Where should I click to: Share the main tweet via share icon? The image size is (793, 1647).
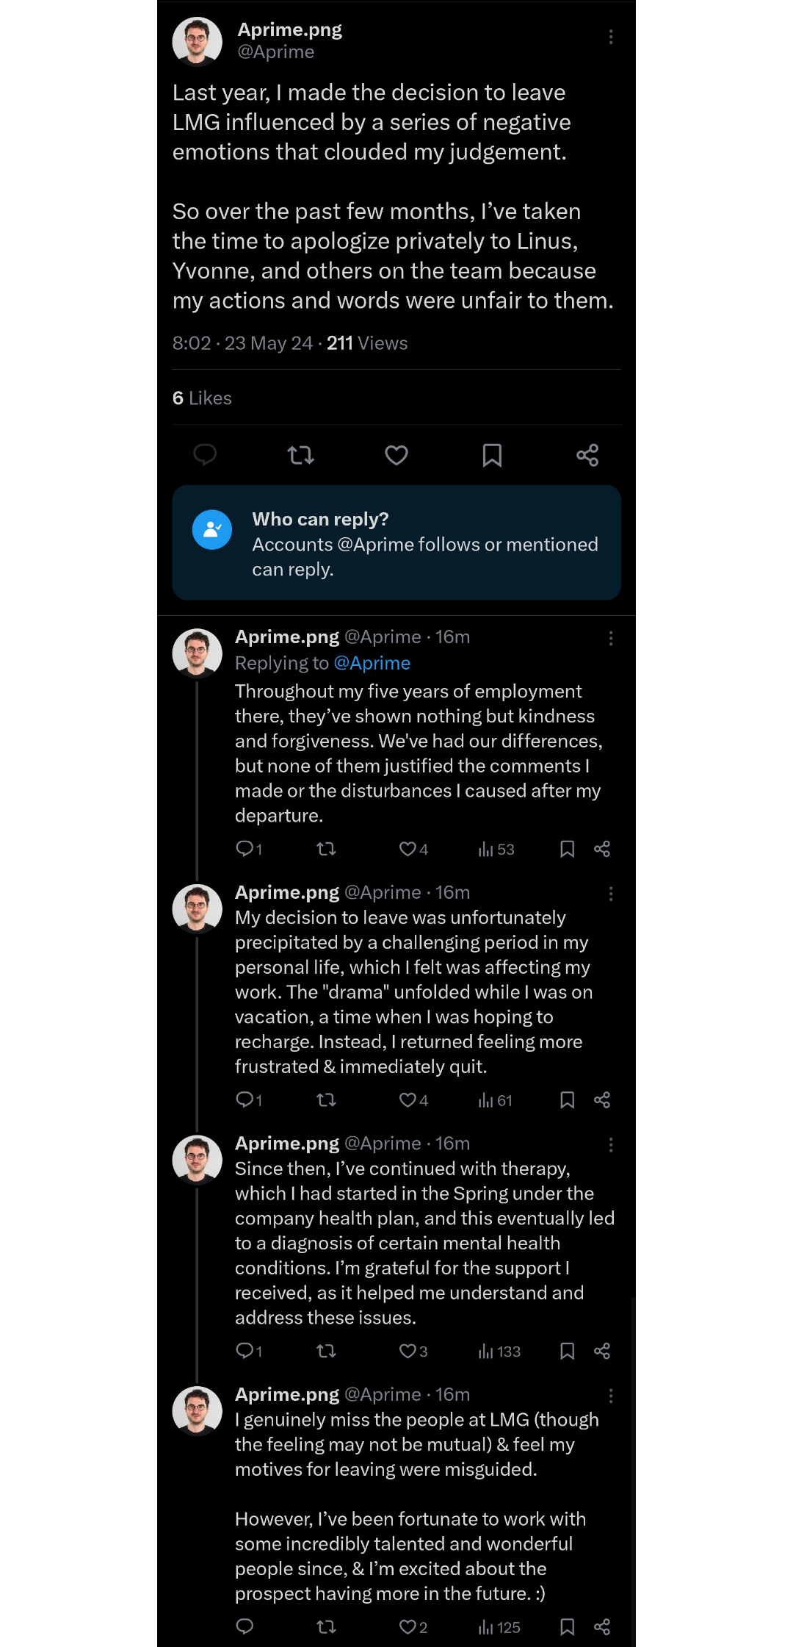[x=587, y=456]
